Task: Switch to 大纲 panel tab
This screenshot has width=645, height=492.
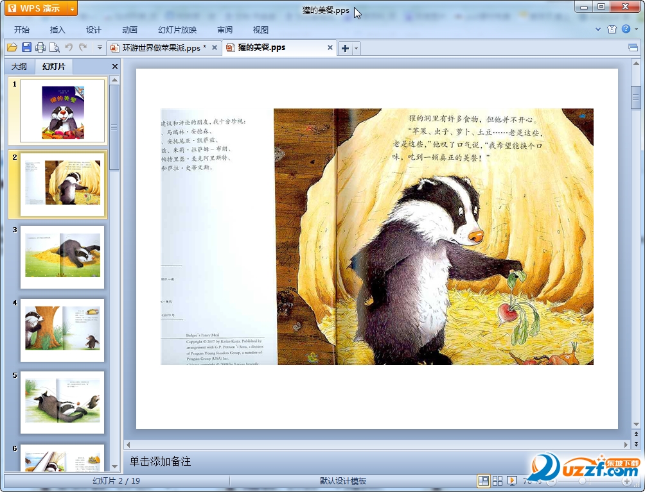Action: [x=19, y=67]
